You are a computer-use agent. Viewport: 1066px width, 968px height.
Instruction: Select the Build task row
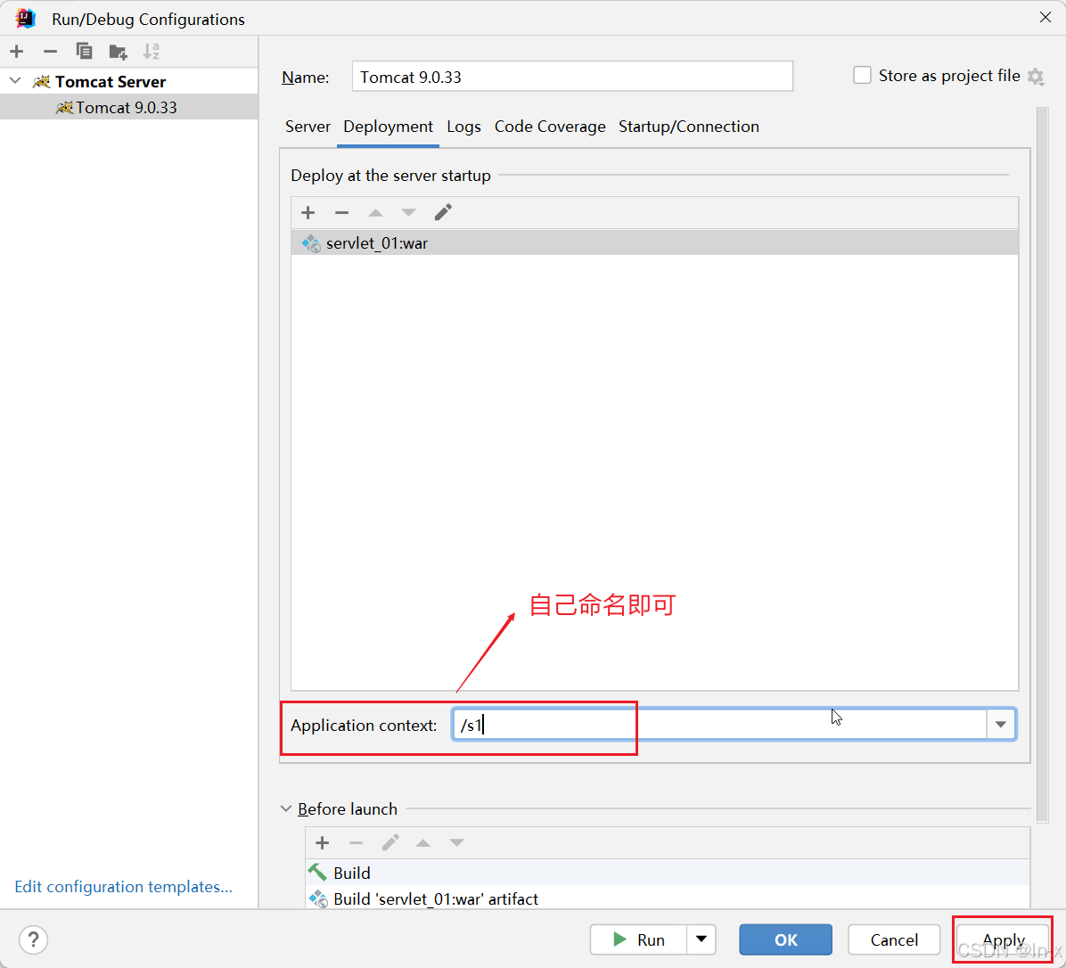668,872
